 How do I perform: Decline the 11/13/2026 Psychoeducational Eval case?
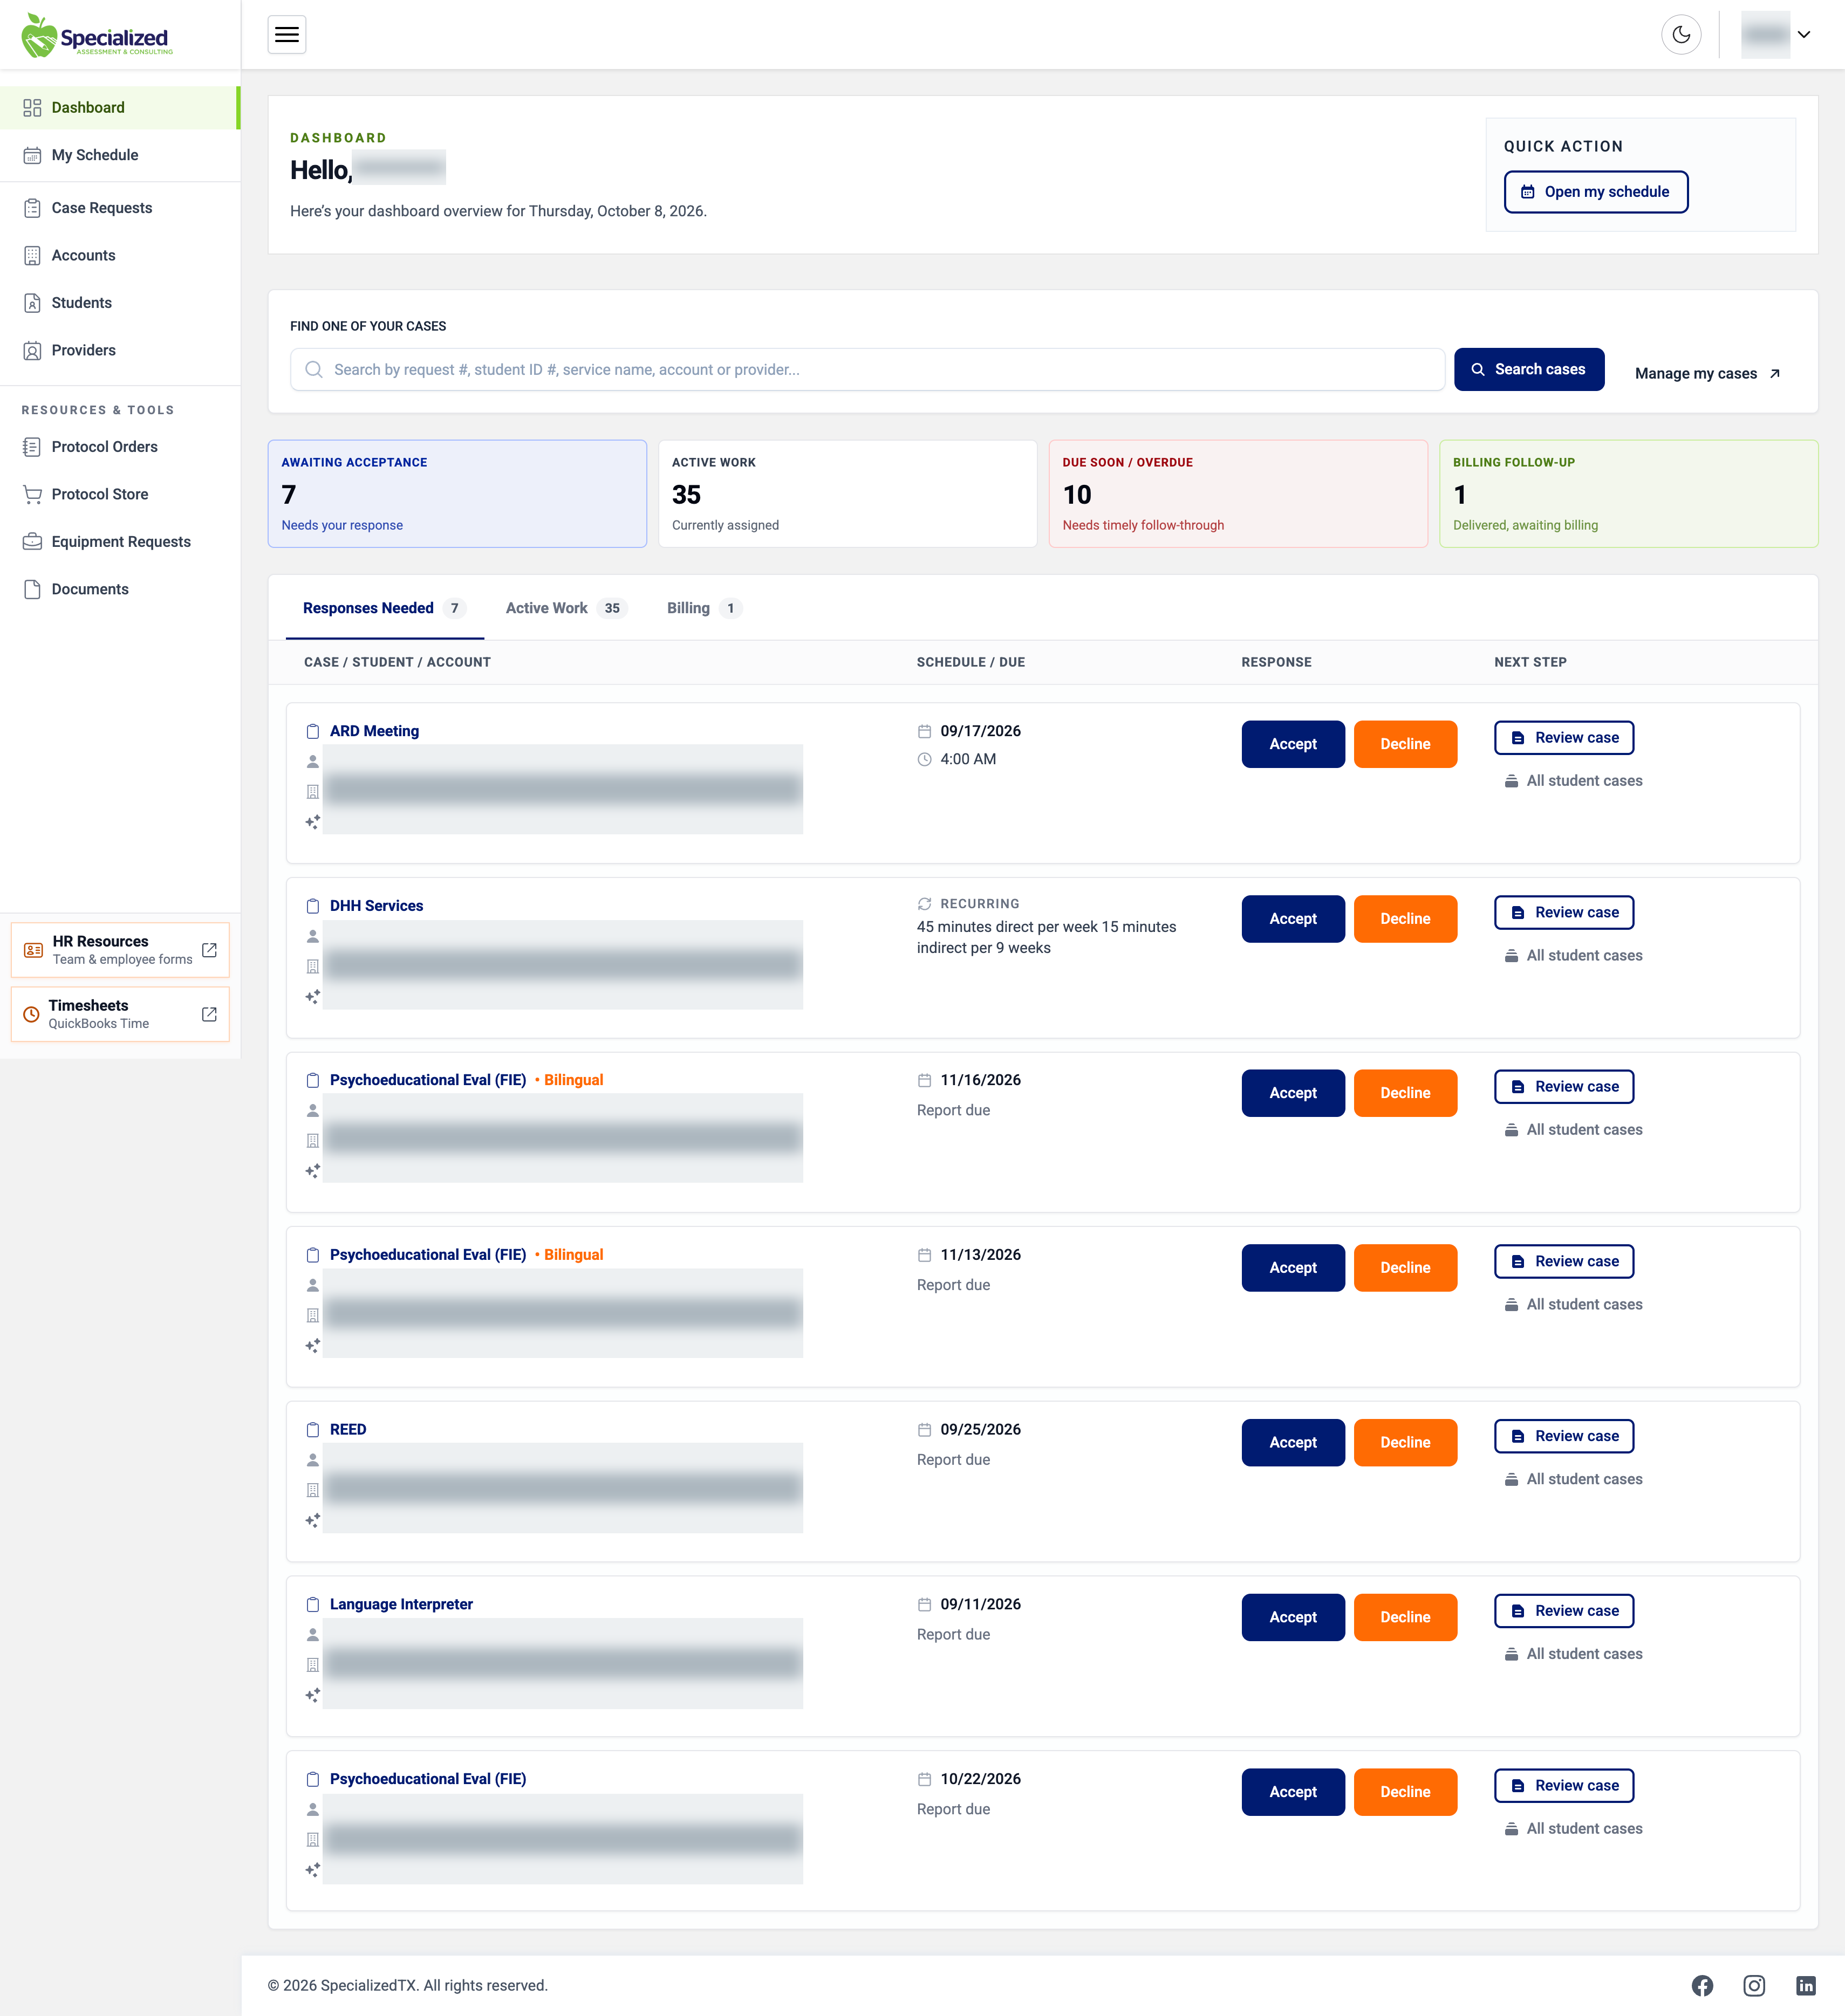1405,1268
